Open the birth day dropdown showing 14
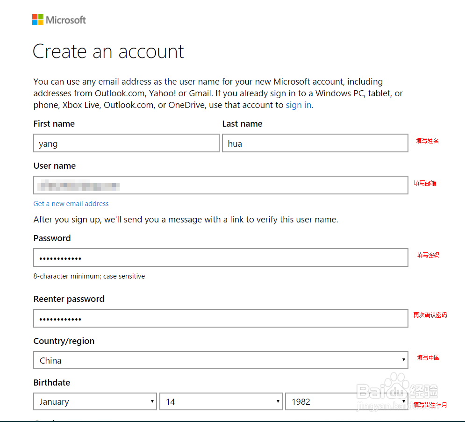Screen dimensions: 465x422 221,401
